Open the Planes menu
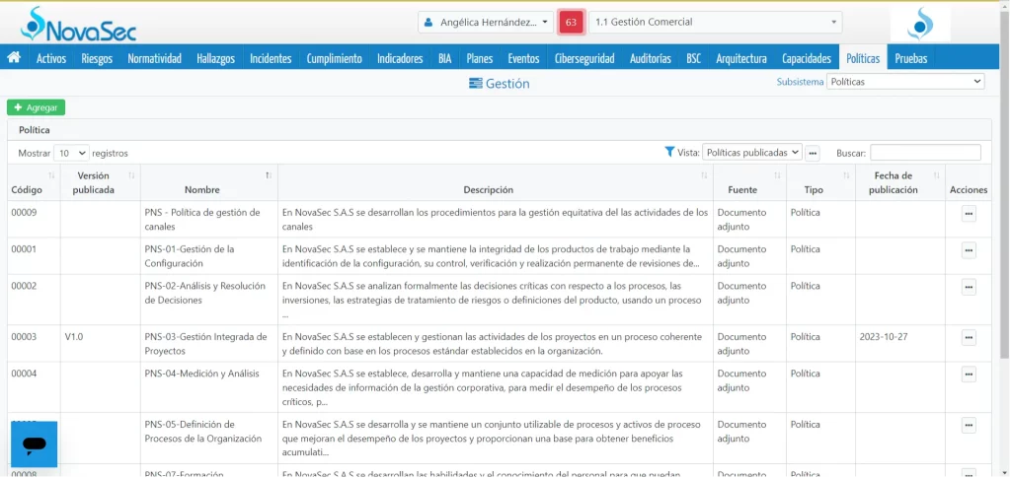Image resolution: width=1011 pixels, height=478 pixels. point(480,58)
